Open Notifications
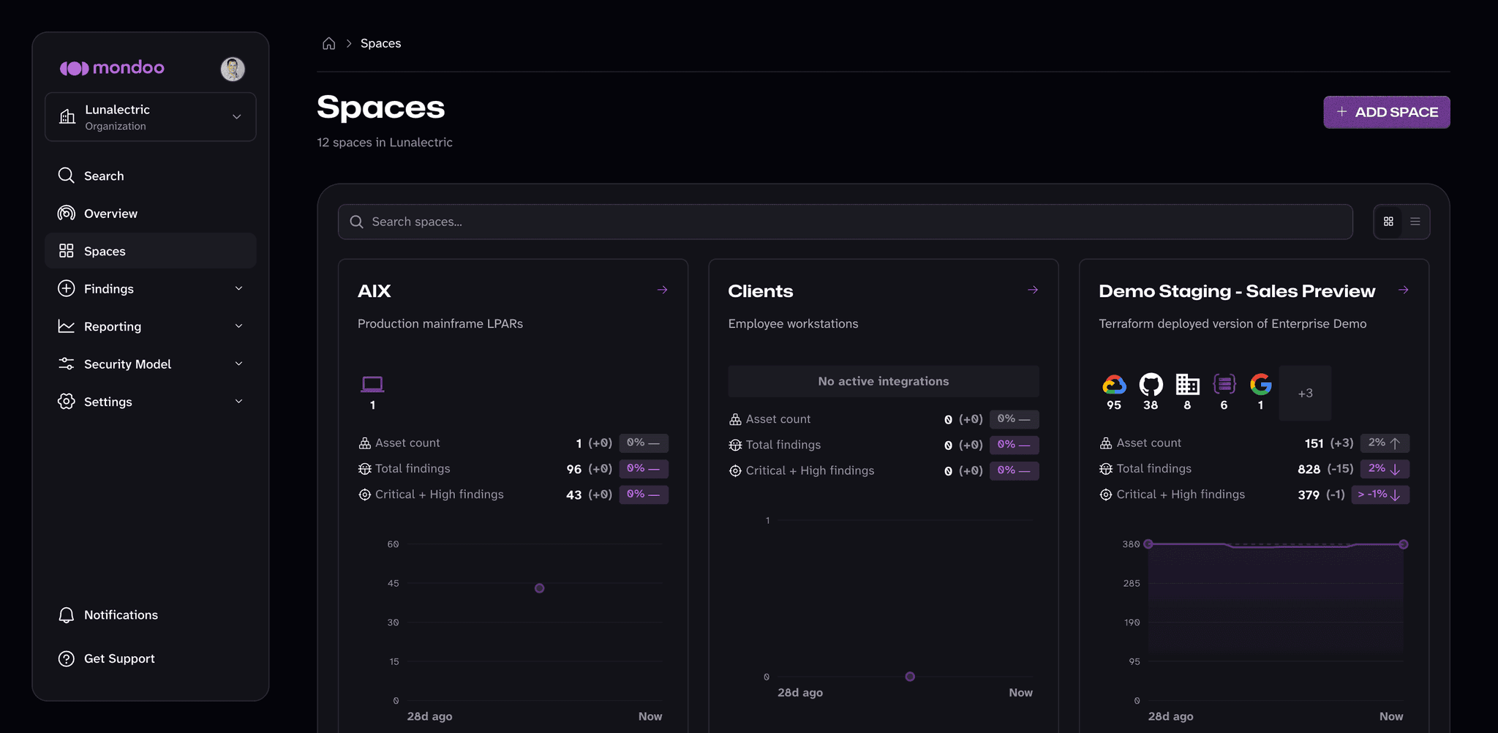Image resolution: width=1498 pixels, height=733 pixels. (x=151, y=615)
